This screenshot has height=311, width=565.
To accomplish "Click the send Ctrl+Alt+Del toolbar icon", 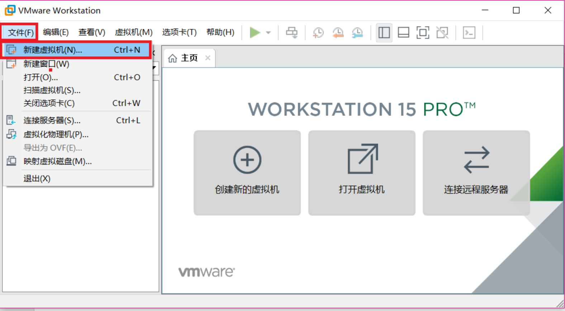I will click(291, 33).
